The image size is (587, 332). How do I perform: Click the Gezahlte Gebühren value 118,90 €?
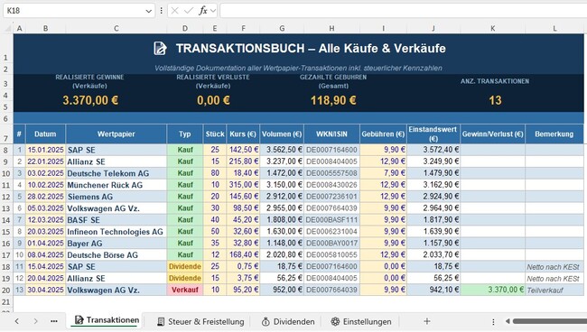[333, 100]
